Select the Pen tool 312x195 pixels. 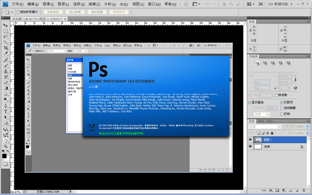tap(5, 106)
